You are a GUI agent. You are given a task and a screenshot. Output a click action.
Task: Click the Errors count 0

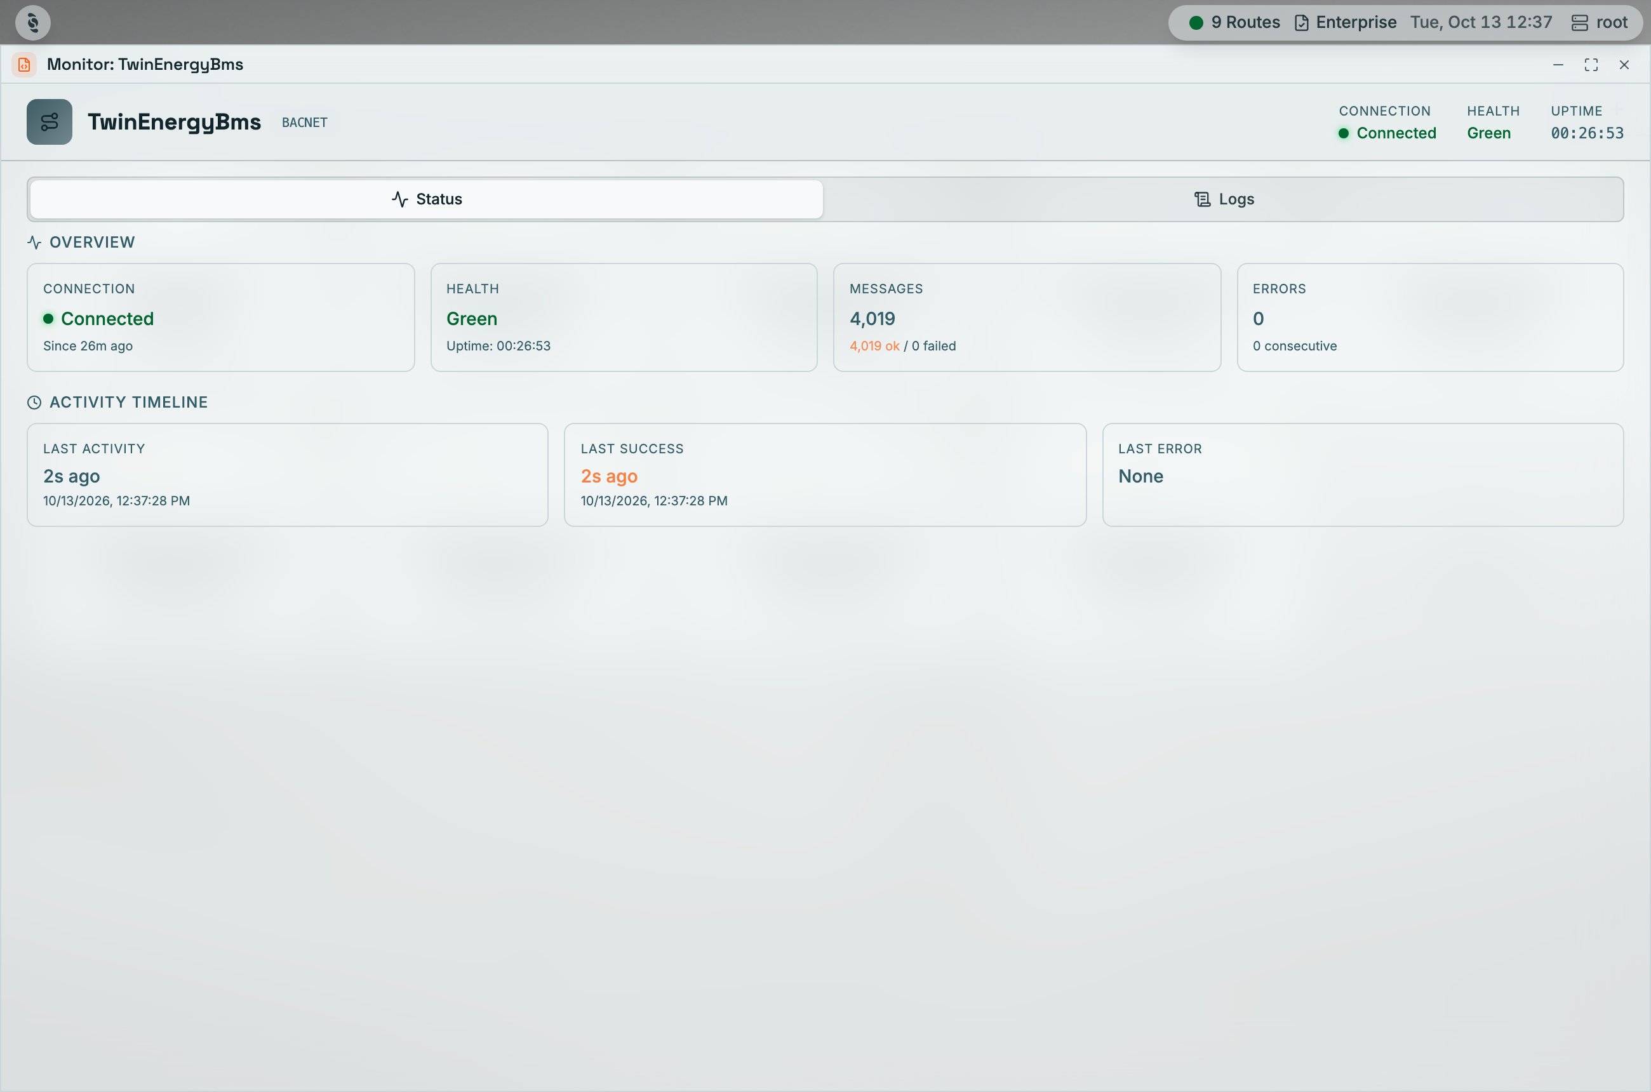click(1258, 319)
